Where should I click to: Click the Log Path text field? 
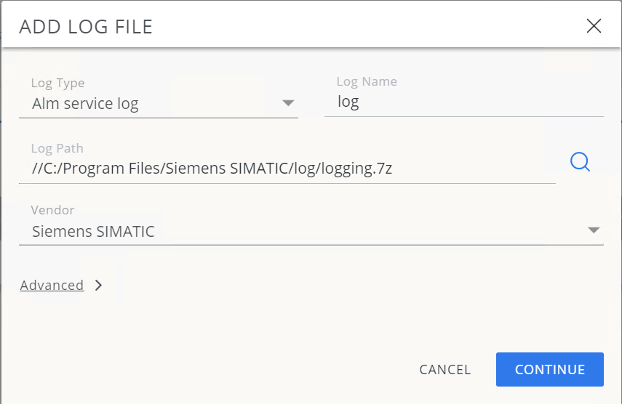287,169
